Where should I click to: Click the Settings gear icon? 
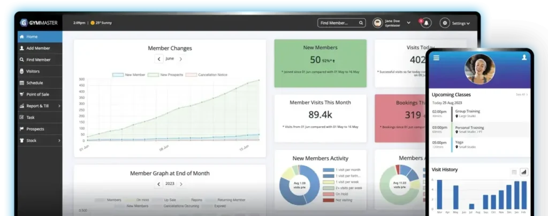tap(445, 23)
